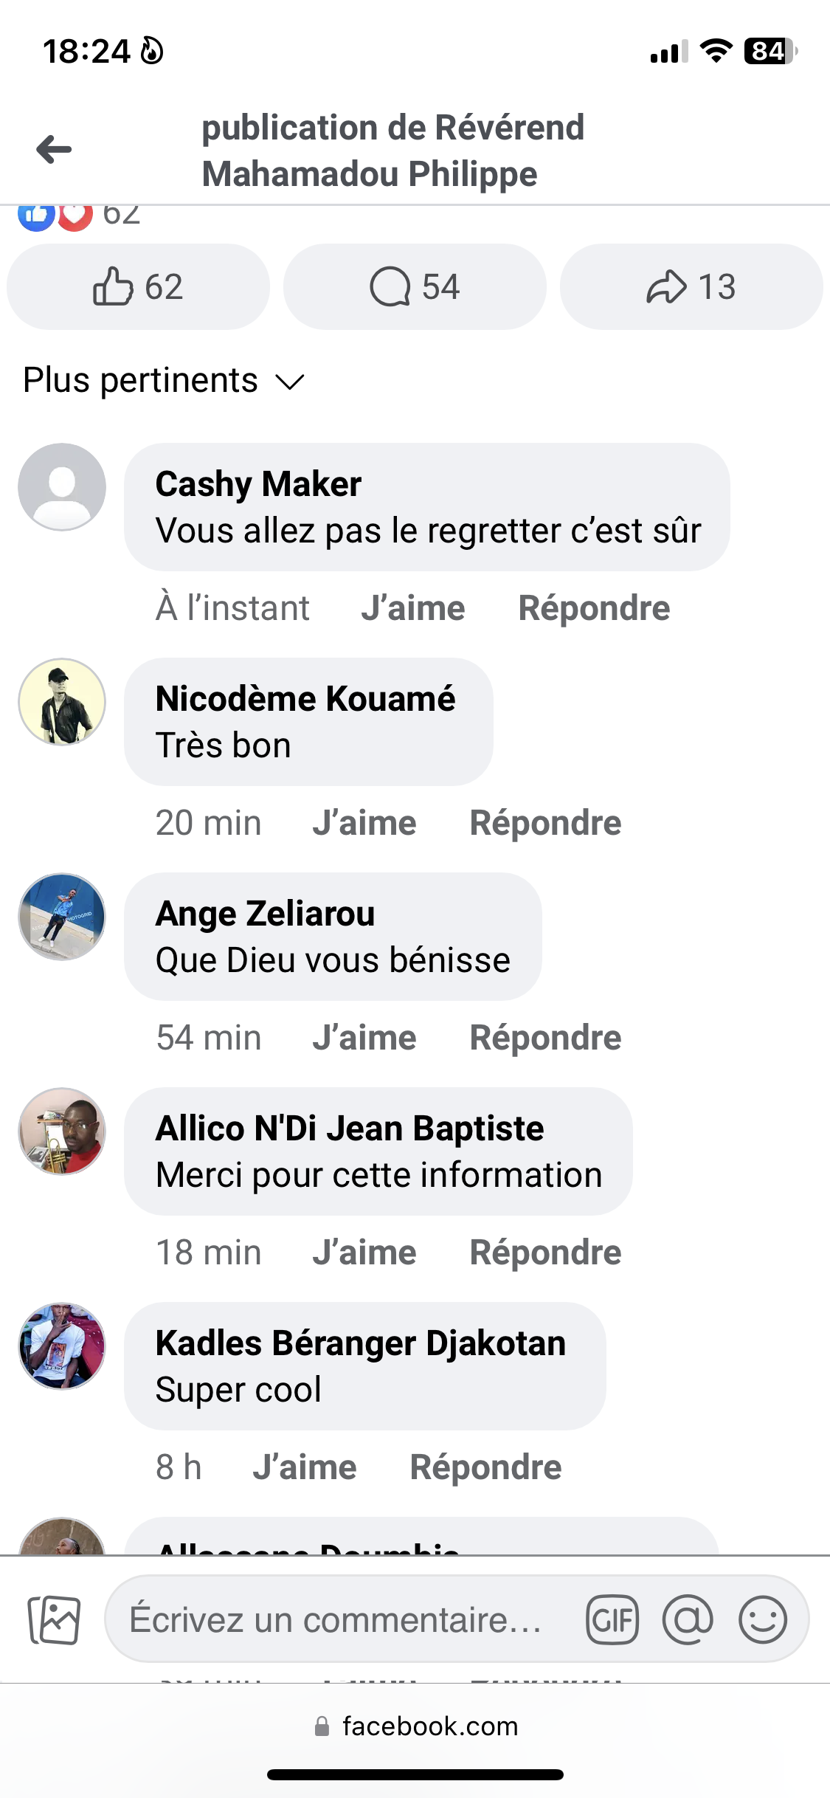Tap the back arrow icon
The height and width of the screenshot is (1798, 830).
tap(54, 150)
